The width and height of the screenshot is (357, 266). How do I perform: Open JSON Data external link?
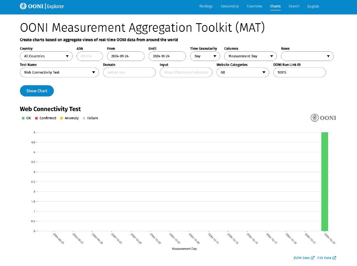(303, 258)
